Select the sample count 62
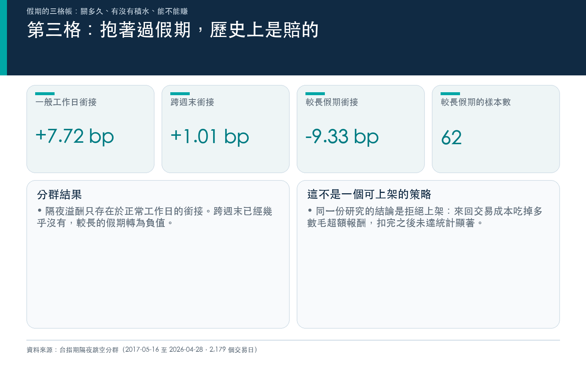Screen dimensions: 586x366 coord(451,137)
